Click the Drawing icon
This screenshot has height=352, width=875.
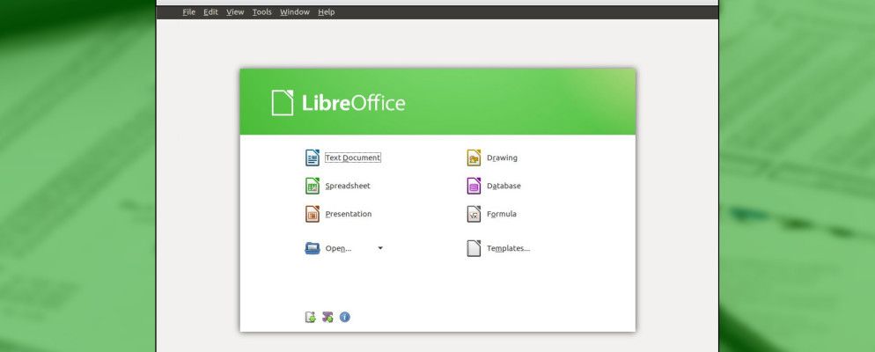474,158
